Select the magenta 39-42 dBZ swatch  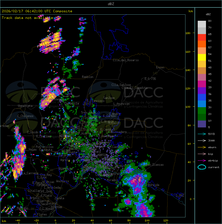tap(202, 84)
